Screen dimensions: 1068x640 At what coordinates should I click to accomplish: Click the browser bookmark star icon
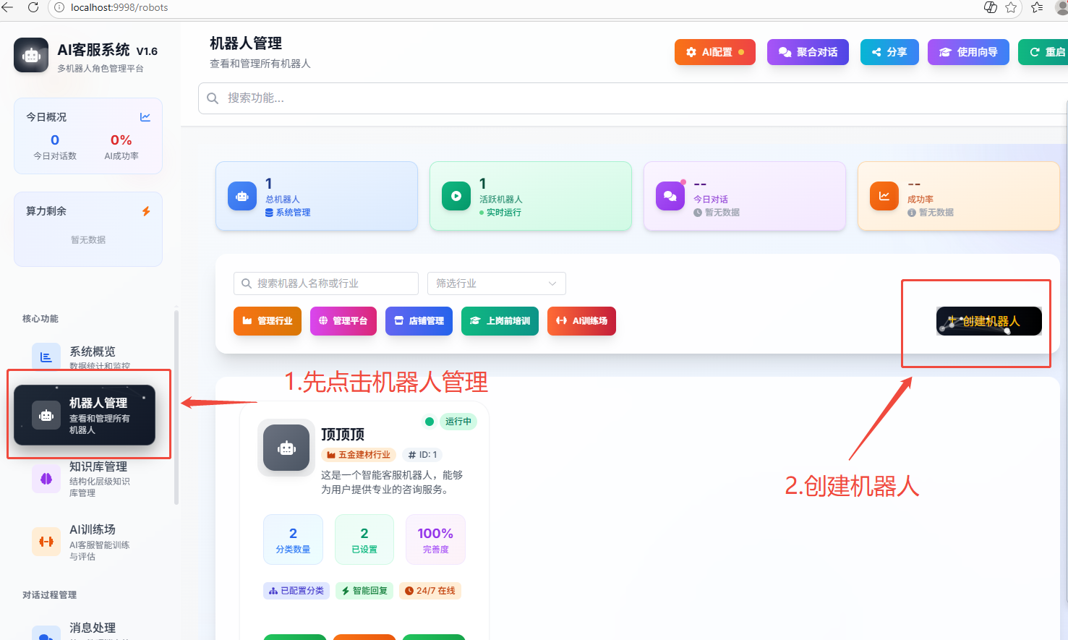1011,7
